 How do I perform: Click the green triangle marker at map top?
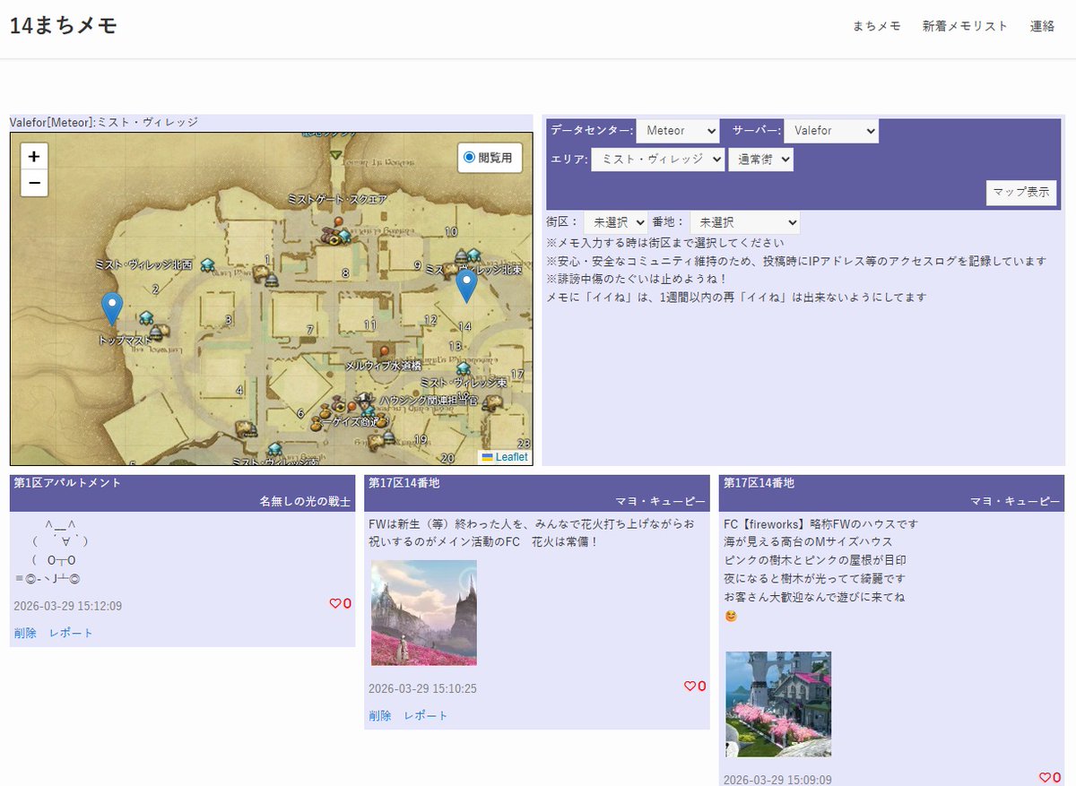point(335,153)
